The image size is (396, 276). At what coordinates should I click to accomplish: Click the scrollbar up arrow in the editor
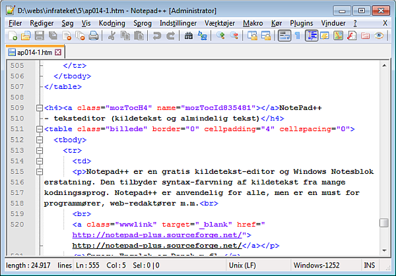coord(384,65)
